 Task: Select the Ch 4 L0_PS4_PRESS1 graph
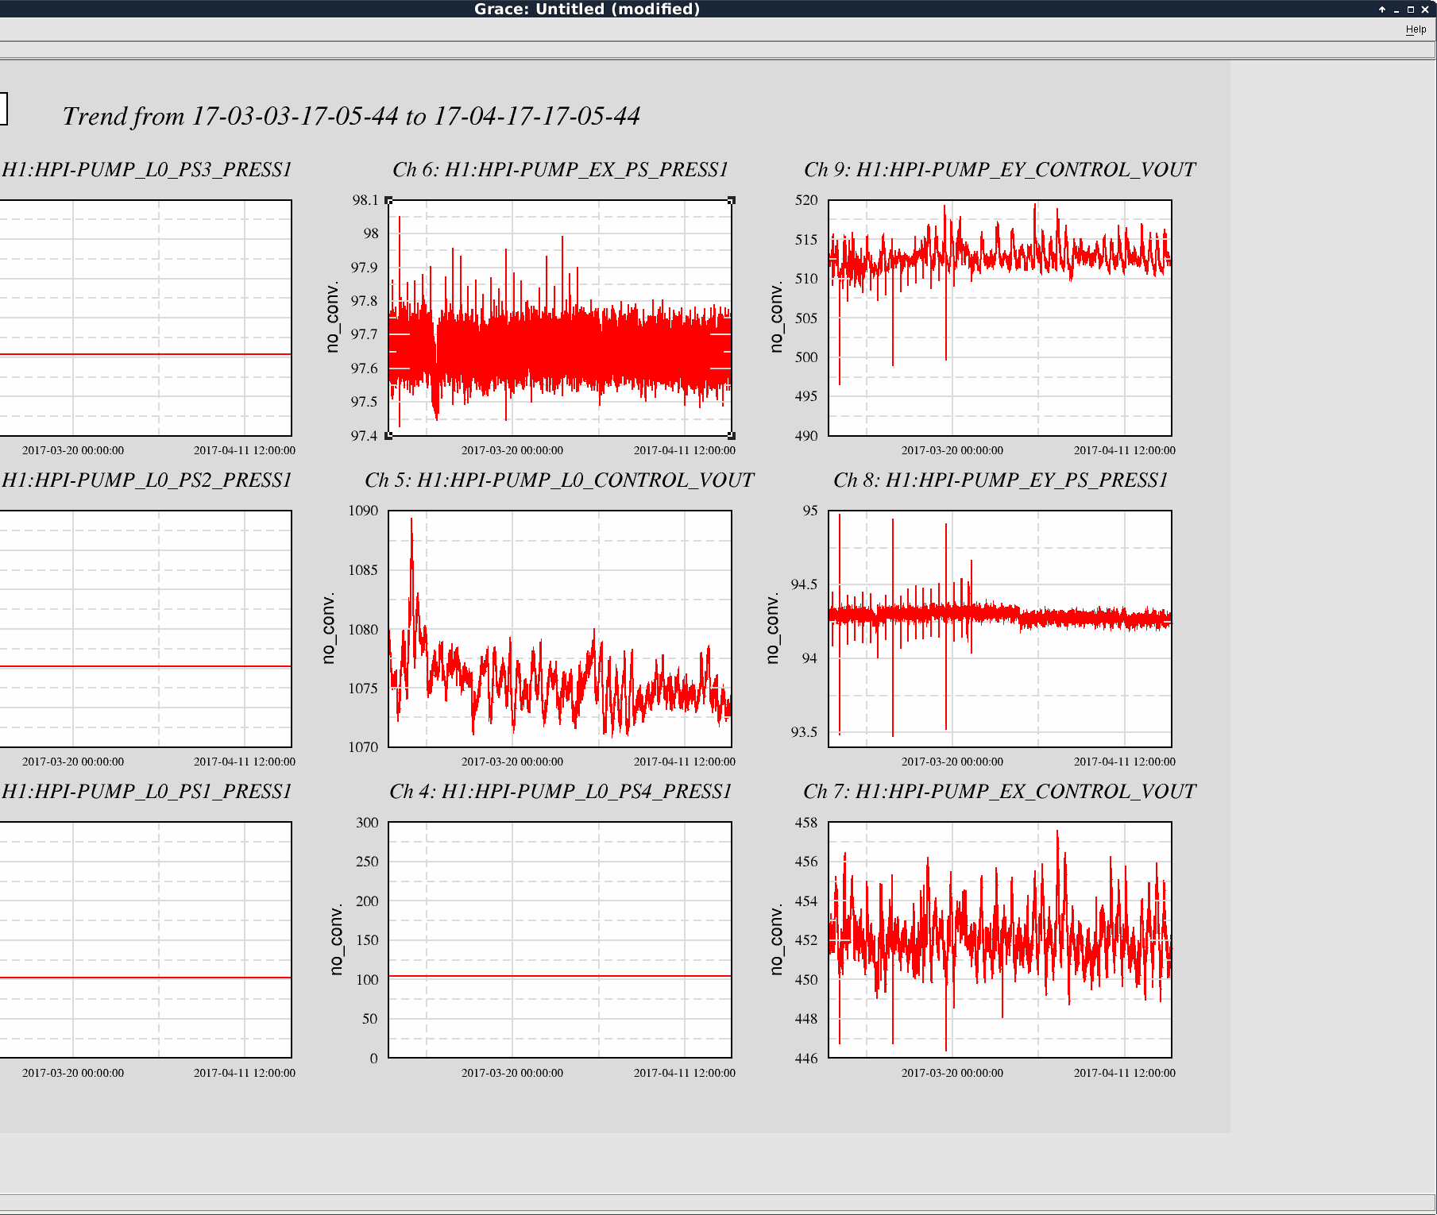[560, 940]
